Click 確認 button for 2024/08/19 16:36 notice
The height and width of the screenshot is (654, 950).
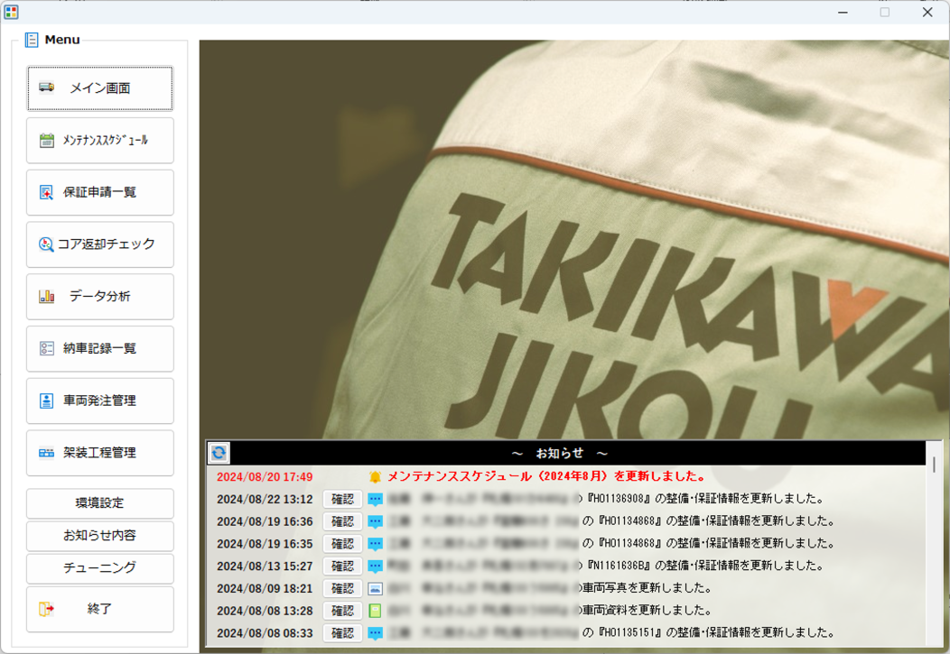pyautogui.click(x=342, y=521)
